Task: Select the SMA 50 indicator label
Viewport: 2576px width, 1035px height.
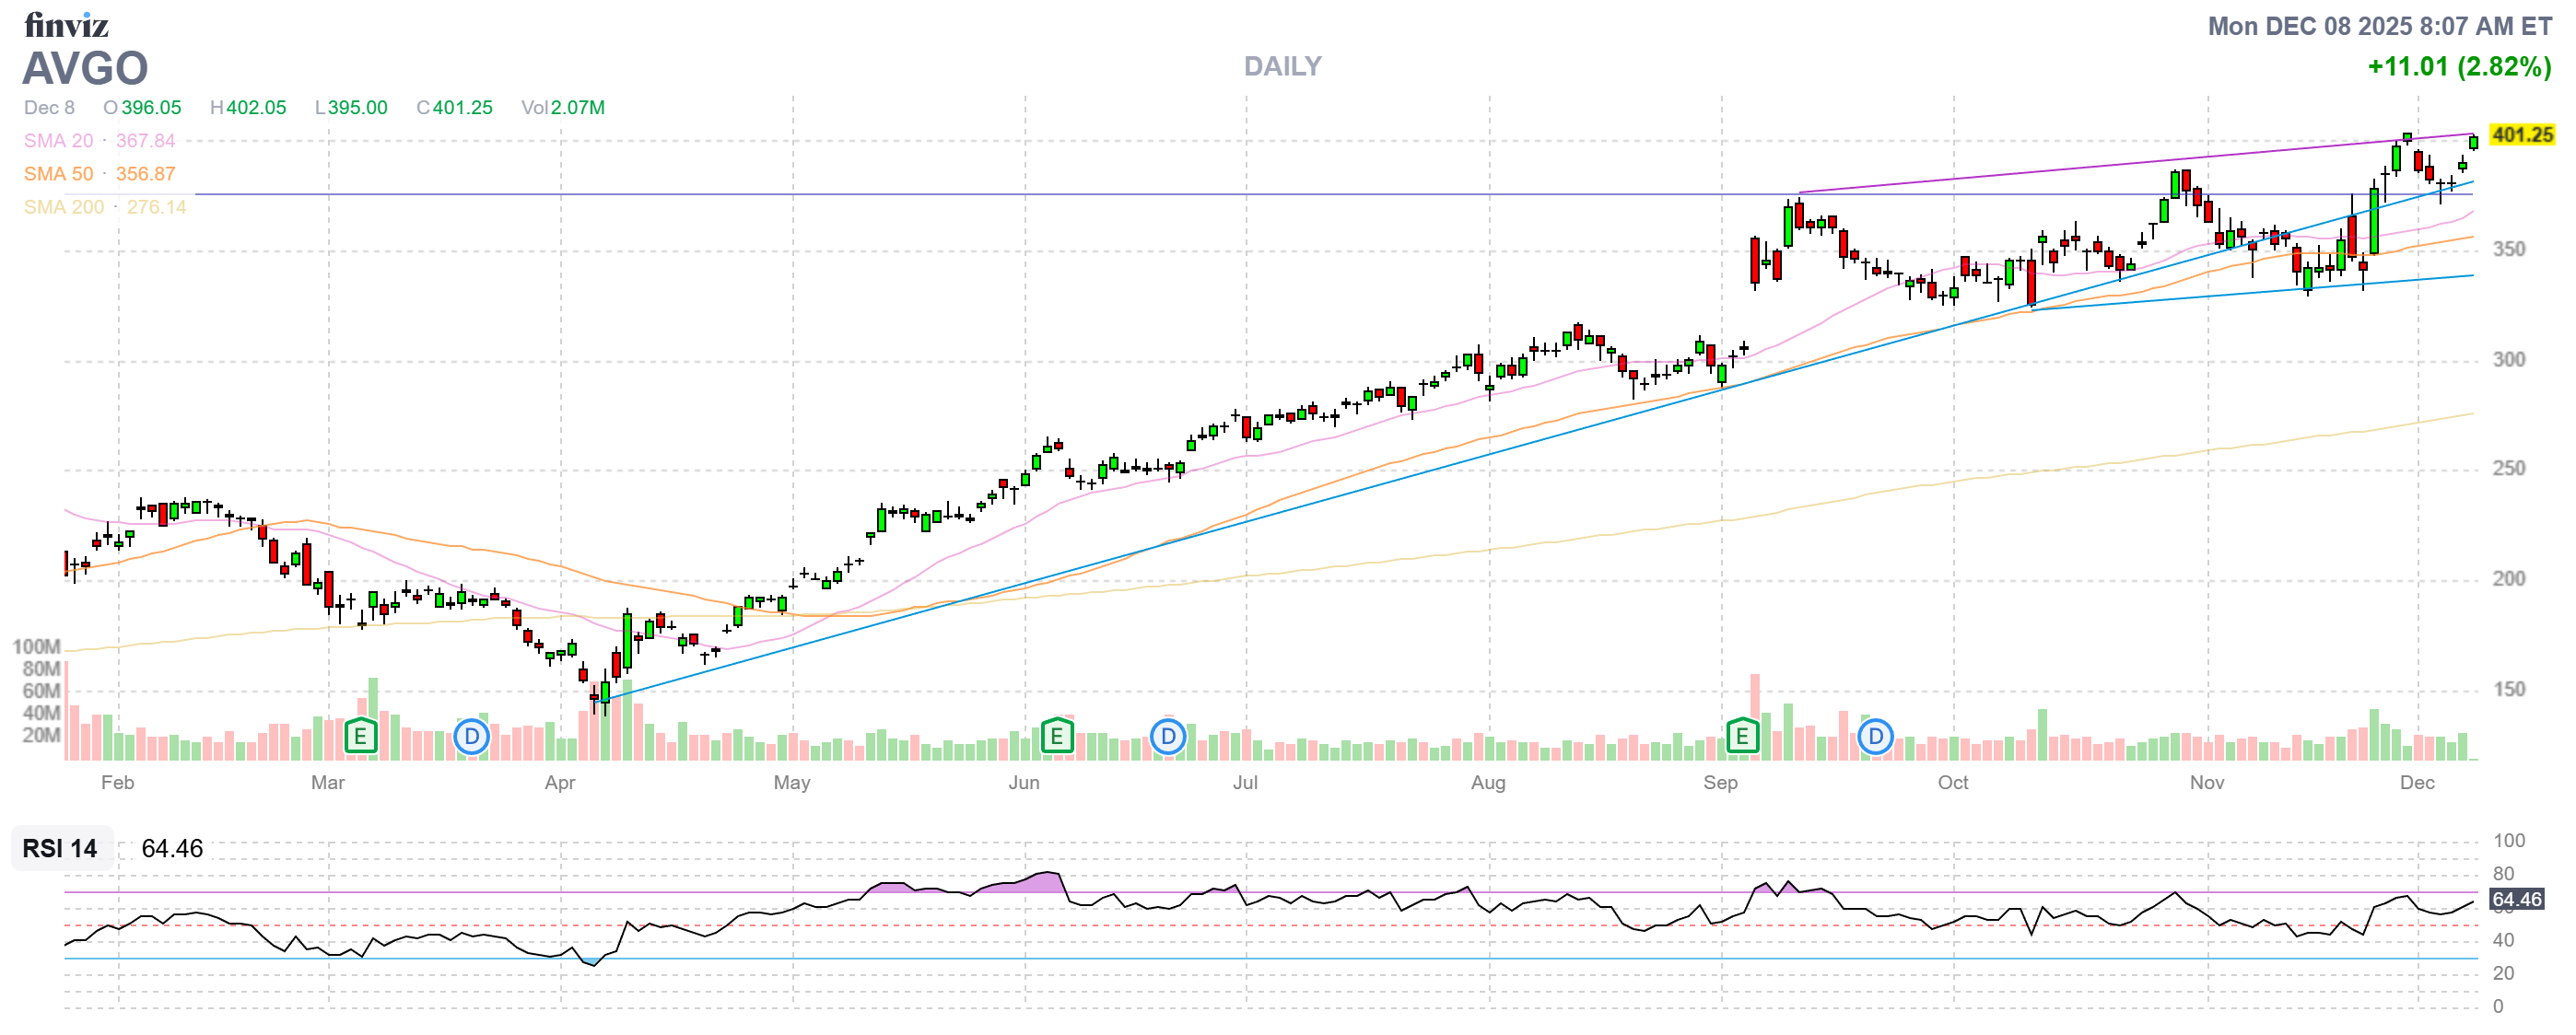Action: (58, 174)
